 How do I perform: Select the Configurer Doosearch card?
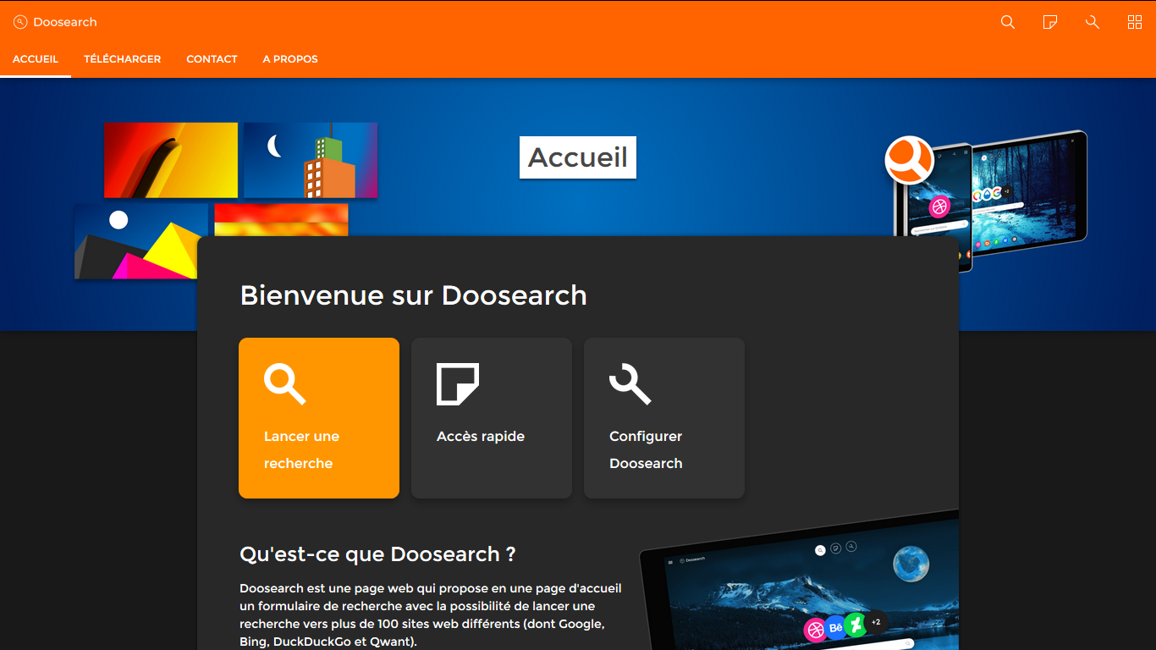[664, 418]
